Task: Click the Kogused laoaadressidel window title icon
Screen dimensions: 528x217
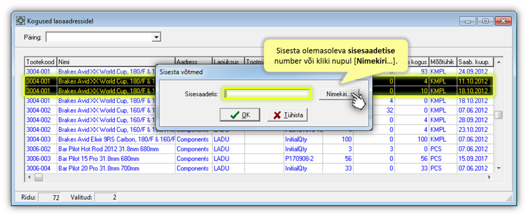Action: (21, 21)
